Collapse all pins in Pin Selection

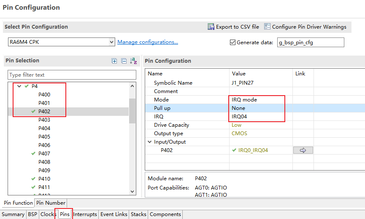[124, 61]
